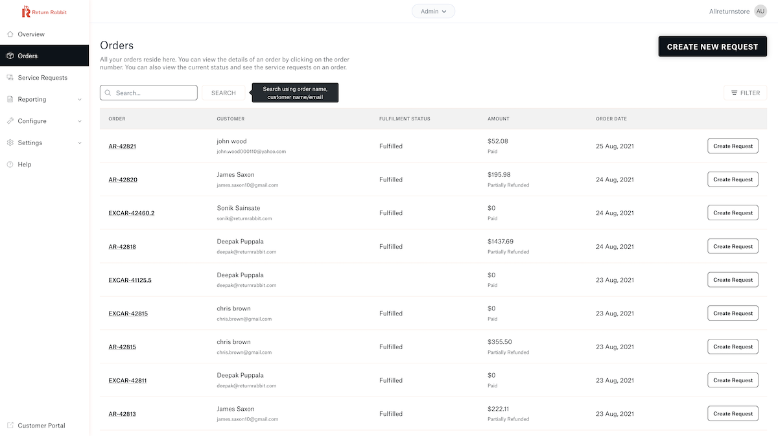Create Request for order EXCAR-42815
Viewport: 778px width, 436px height.
tap(733, 313)
